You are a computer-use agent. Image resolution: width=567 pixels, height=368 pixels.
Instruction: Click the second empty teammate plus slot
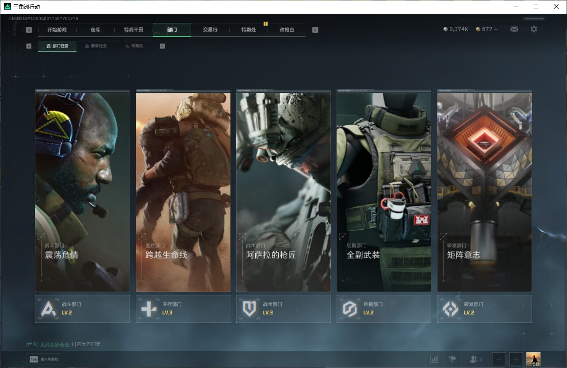tap(516, 359)
